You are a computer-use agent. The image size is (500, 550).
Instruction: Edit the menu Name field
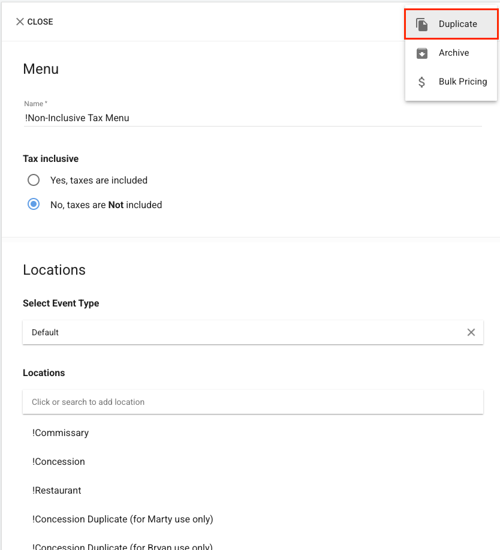253,118
